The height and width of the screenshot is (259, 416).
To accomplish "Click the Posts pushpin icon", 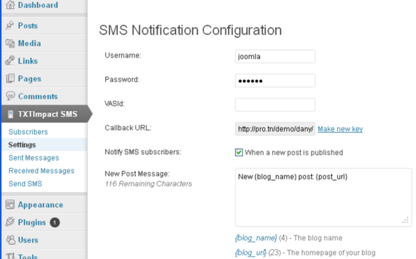I will 10,25.
